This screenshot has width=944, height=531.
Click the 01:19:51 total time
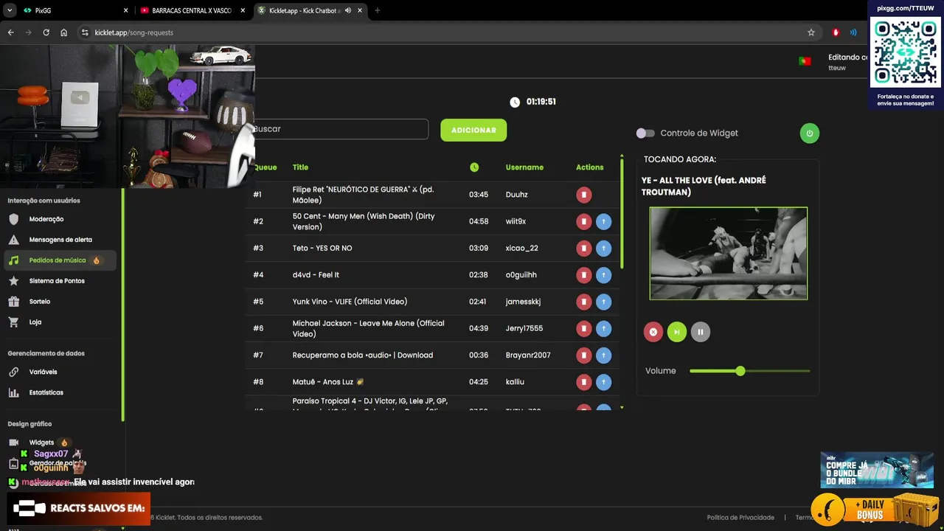(541, 102)
